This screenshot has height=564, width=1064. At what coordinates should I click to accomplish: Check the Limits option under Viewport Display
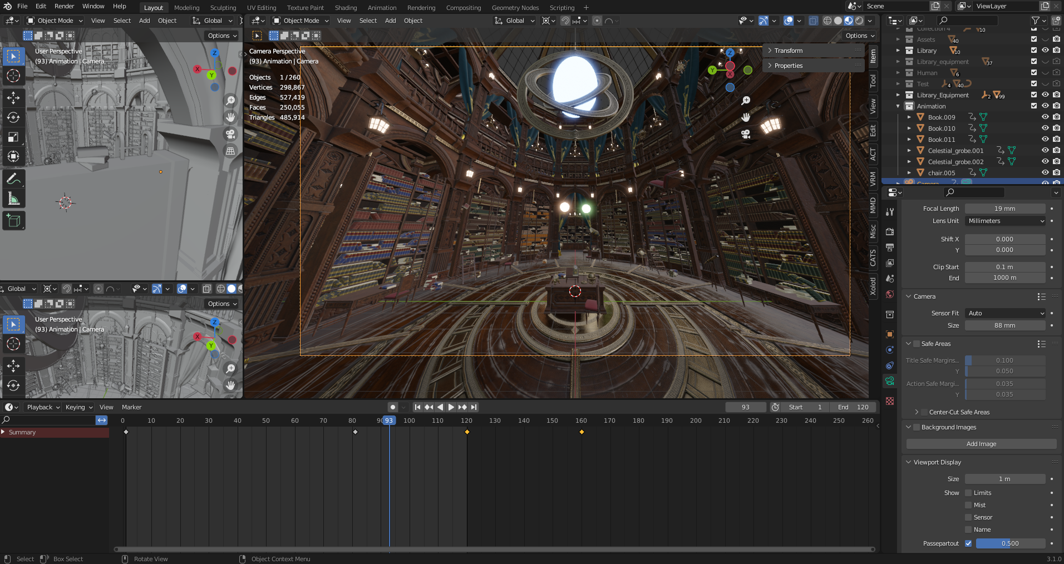tap(969, 493)
